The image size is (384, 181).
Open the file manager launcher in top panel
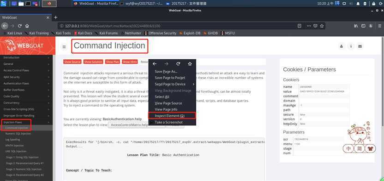pos(21,4)
